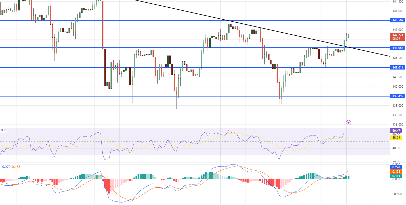The image size is (406, 205).
Task: Click the 144.000 tick on price axis
Action: (398, 11)
